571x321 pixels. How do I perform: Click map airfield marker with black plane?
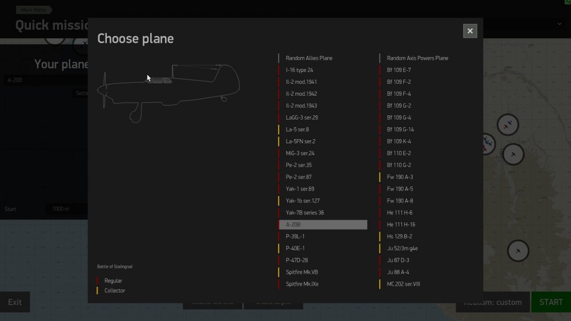click(x=513, y=154)
